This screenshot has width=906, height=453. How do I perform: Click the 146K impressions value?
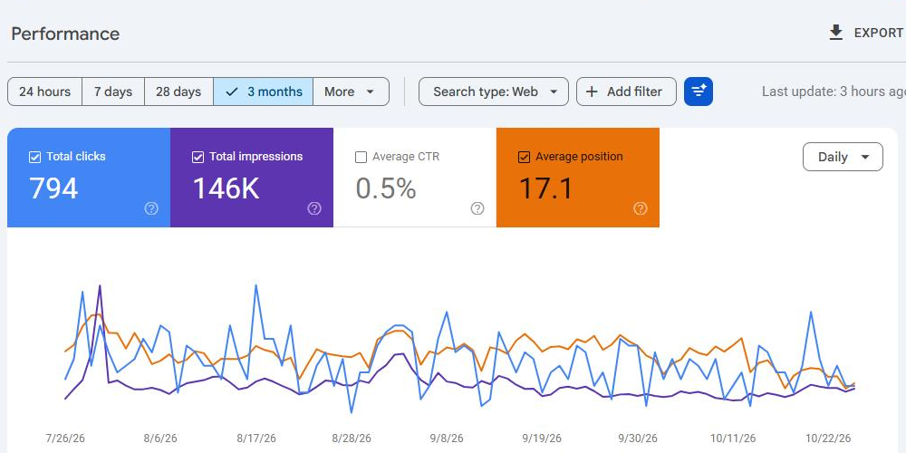pyautogui.click(x=226, y=188)
